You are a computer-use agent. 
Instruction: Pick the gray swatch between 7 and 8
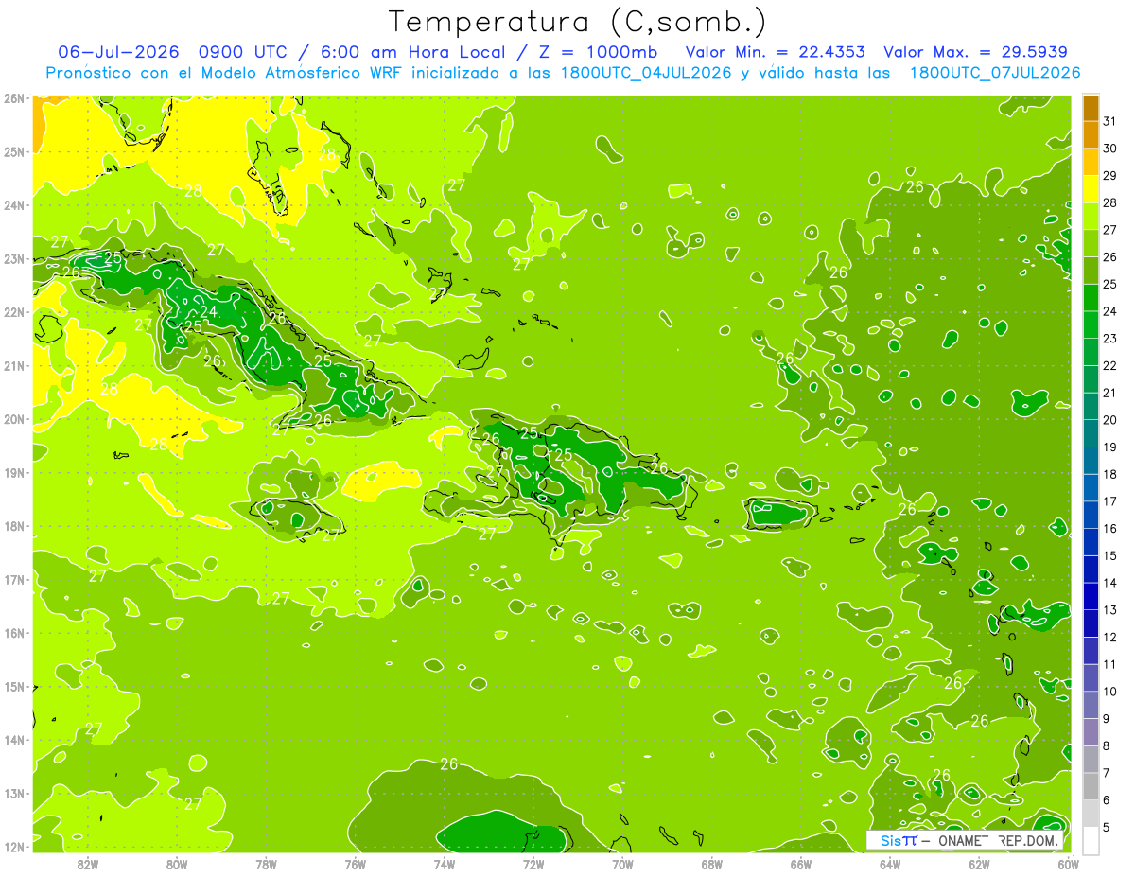[1091, 759]
